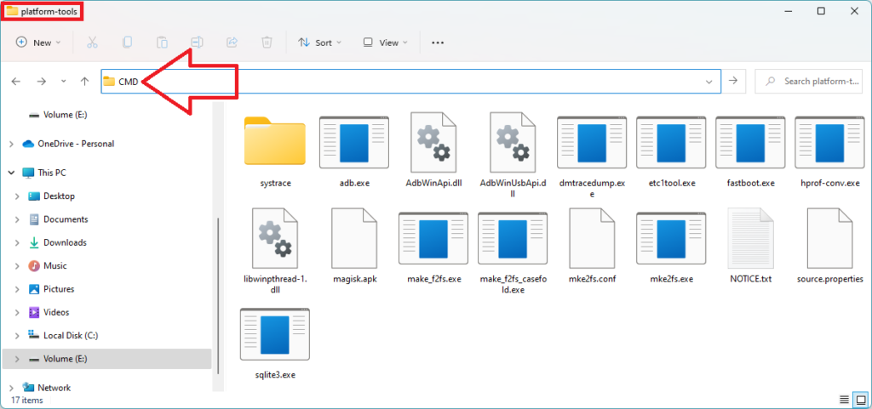Click the New button
This screenshot has width=872, height=409.
coord(39,43)
